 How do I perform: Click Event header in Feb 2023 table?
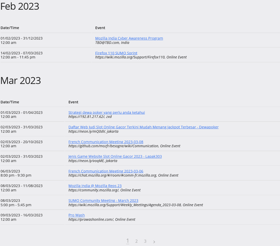tap(100, 28)
